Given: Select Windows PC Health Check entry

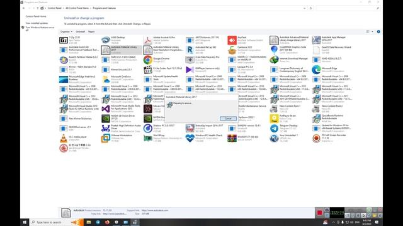Looking at the screenshot, I should [x=206, y=138].
